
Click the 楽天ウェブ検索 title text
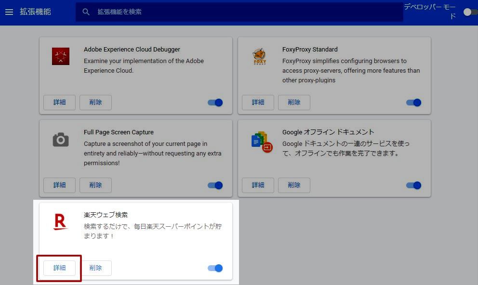pos(106,215)
